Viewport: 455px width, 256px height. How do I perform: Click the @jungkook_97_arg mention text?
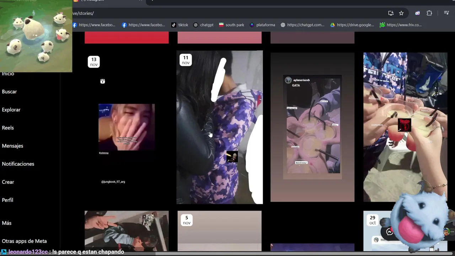tap(113, 182)
